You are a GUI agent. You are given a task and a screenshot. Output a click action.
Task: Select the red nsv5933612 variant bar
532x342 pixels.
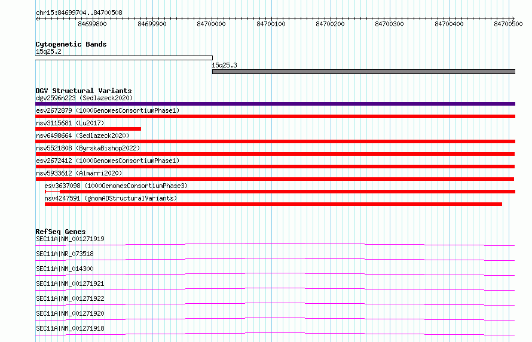pos(274,179)
